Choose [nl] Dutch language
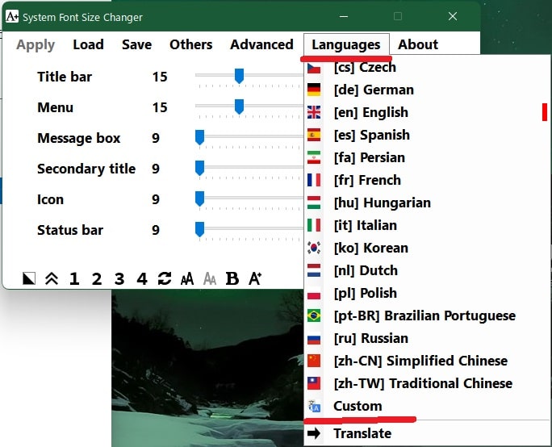 click(x=428, y=270)
